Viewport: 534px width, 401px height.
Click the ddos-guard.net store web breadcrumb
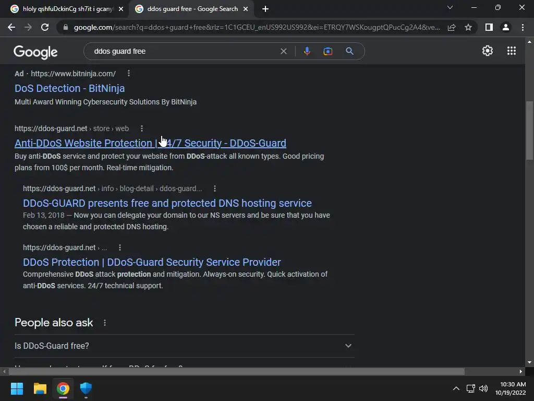(71, 128)
